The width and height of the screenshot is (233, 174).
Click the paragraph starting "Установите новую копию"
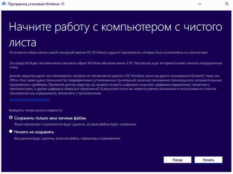pos(109,53)
